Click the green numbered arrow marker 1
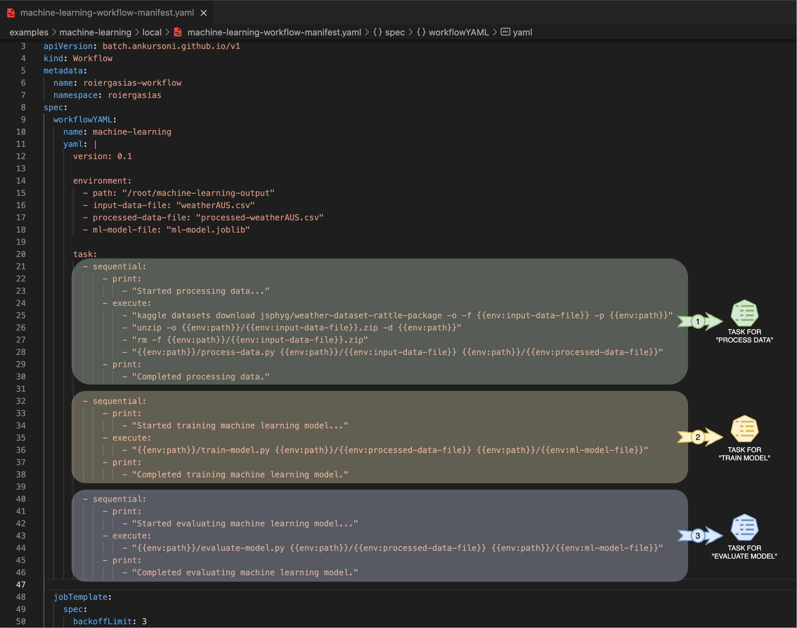 point(697,322)
